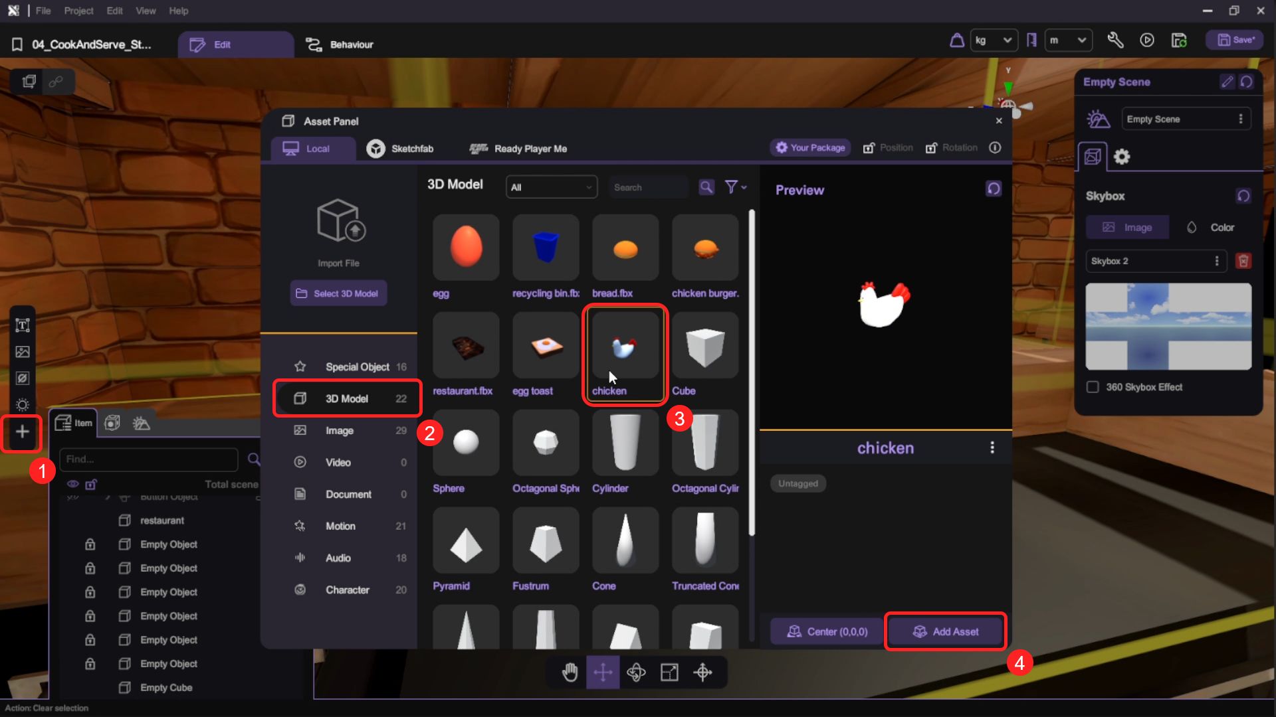Switch Skybox mode to Color
The height and width of the screenshot is (717, 1276).
(1211, 228)
